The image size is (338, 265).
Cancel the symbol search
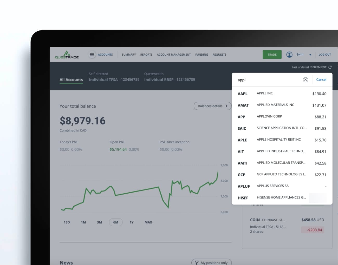coord(321,80)
